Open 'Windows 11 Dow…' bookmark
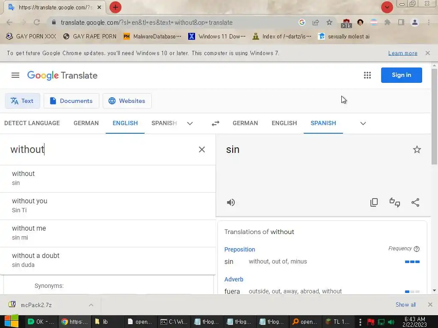The image size is (438, 328). tap(217, 37)
